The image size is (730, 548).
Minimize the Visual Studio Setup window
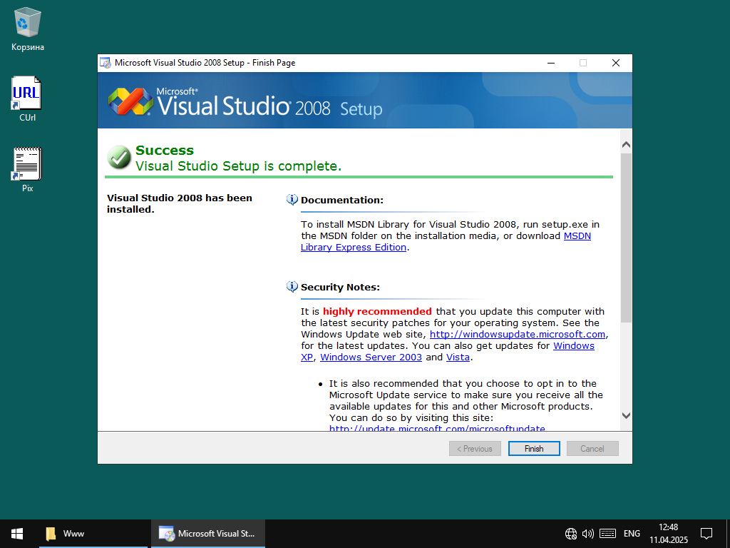pos(551,63)
